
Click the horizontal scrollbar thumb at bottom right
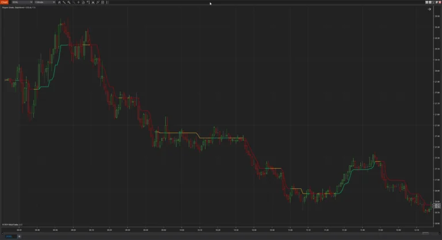click(425, 233)
